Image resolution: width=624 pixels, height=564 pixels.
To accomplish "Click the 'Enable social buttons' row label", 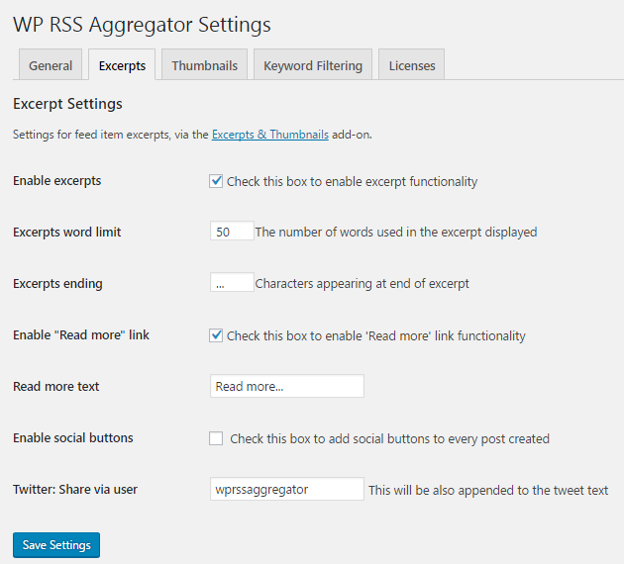I will point(73,437).
